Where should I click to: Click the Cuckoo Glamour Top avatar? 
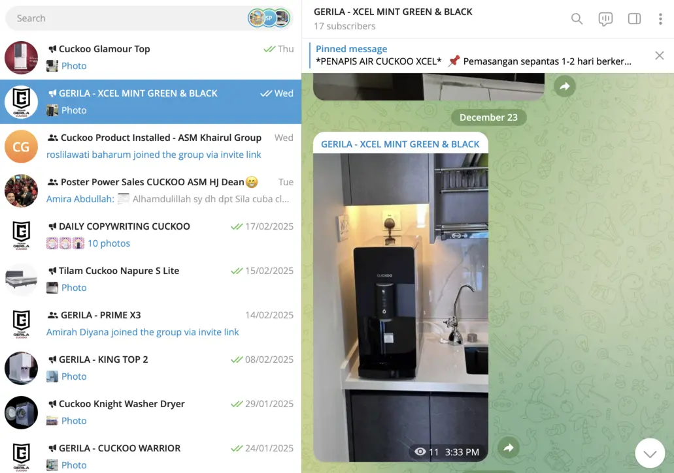[x=21, y=57]
